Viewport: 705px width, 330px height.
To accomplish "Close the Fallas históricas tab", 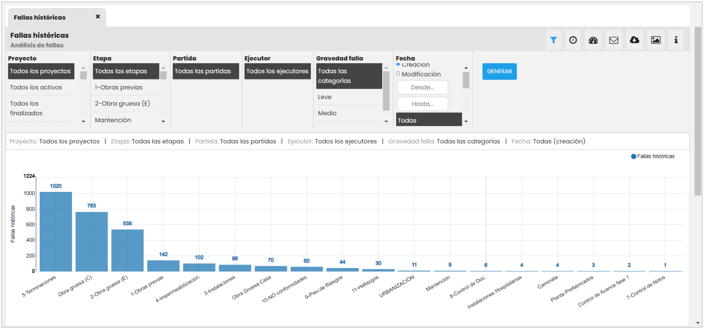I will tap(98, 17).
